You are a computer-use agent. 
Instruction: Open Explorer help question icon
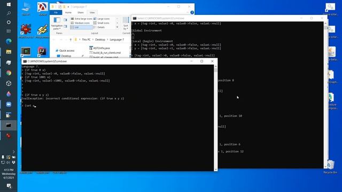(192, 13)
